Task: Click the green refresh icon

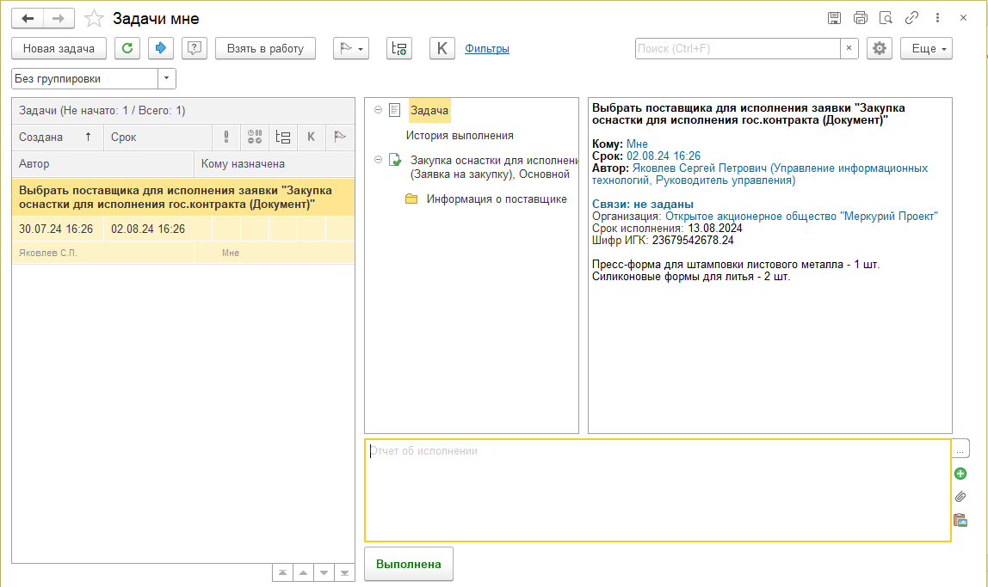Action: tap(127, 48)
